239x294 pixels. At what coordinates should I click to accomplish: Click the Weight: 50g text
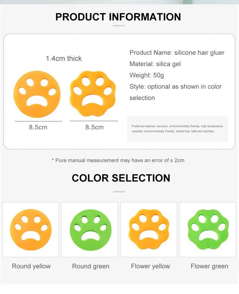click(147, 75)
